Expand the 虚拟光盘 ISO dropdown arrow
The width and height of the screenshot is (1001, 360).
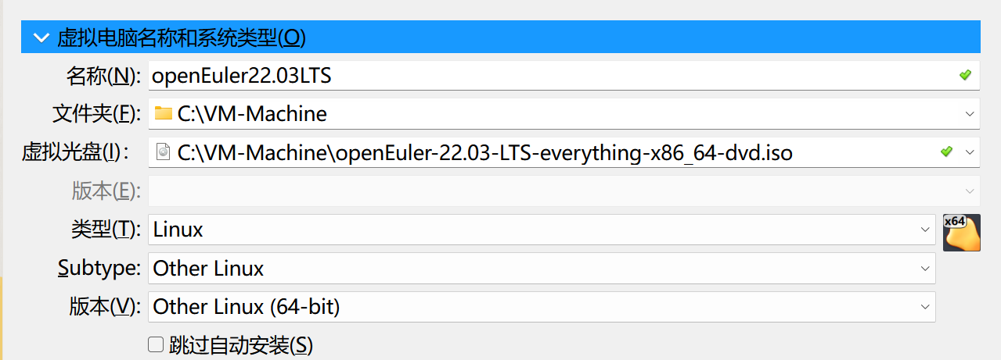pos(970,152)
